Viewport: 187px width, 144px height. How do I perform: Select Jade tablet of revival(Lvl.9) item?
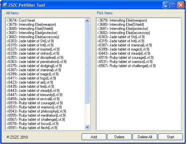33,99
